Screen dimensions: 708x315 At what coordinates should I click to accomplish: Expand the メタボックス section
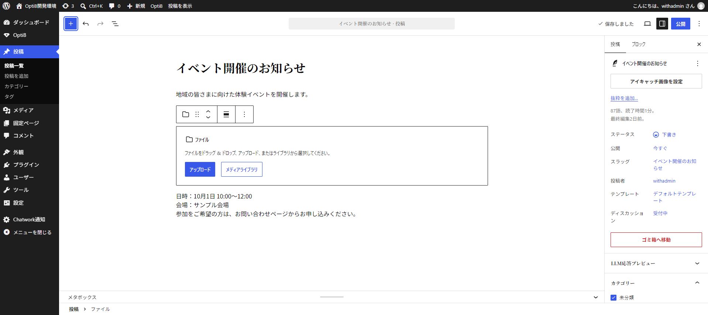pos(331,297)
